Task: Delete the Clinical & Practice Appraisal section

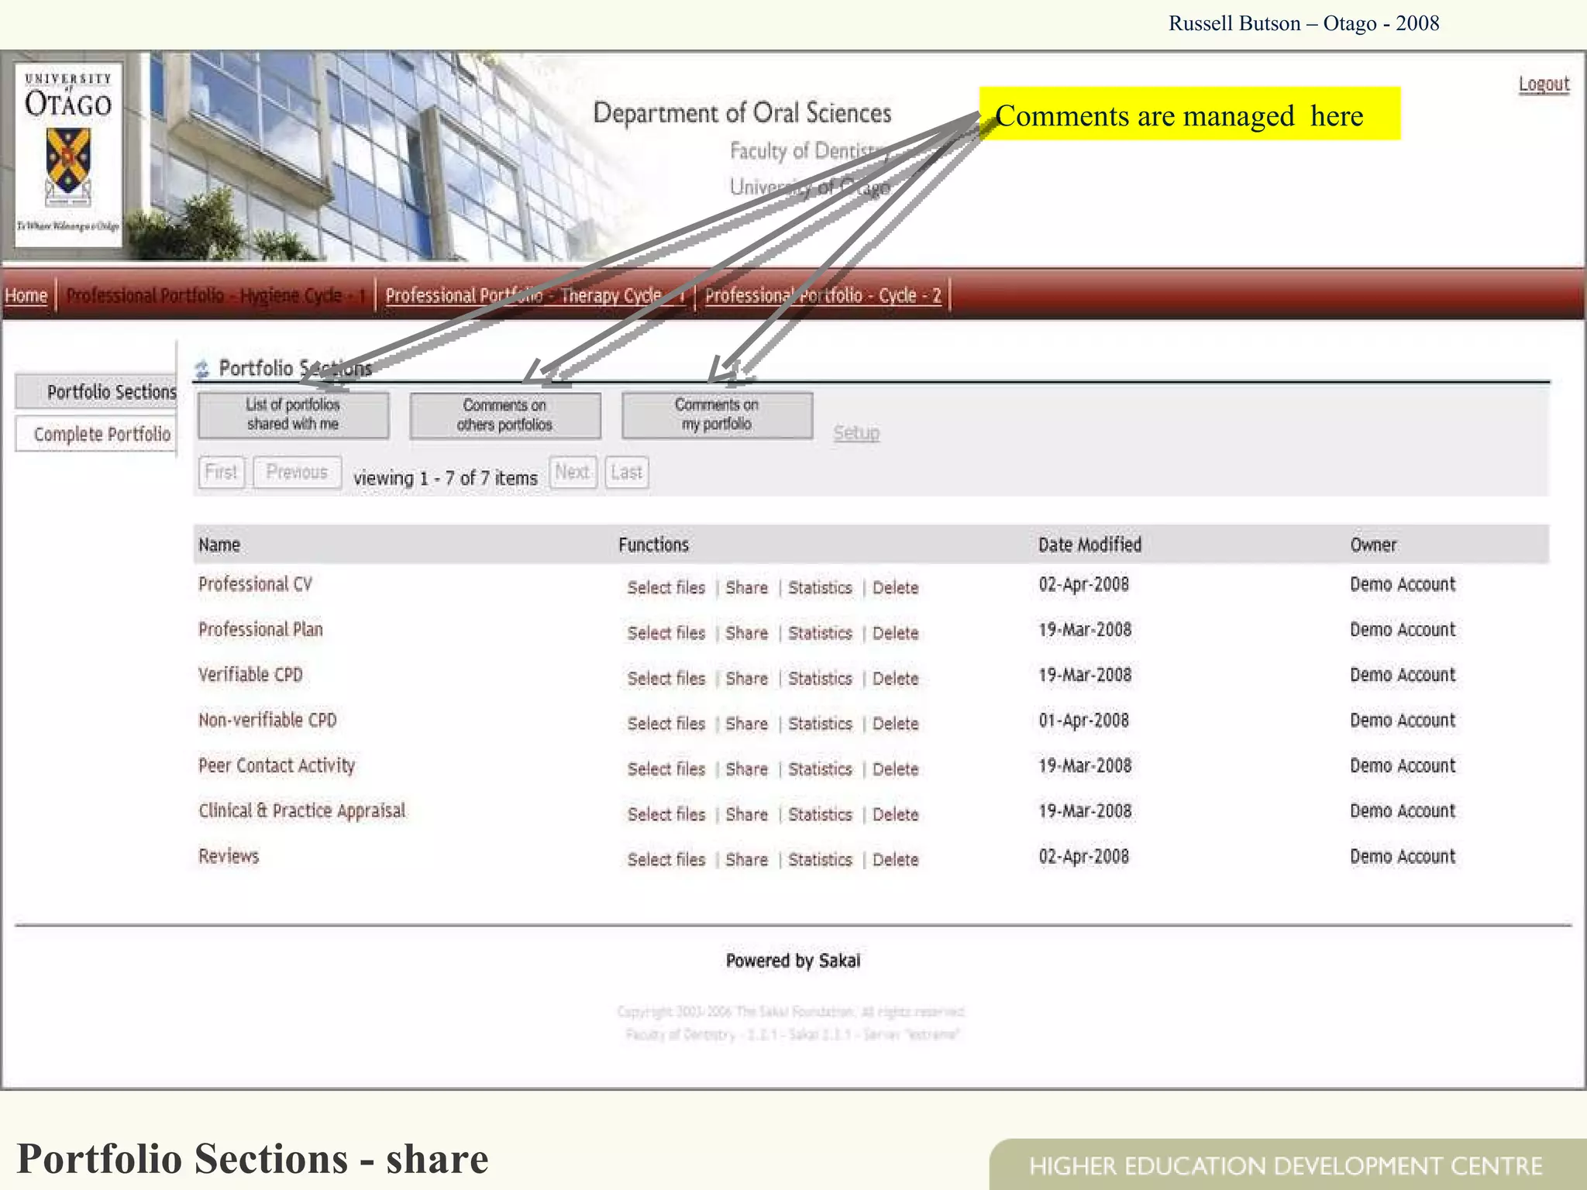Action: click(896, 814)
